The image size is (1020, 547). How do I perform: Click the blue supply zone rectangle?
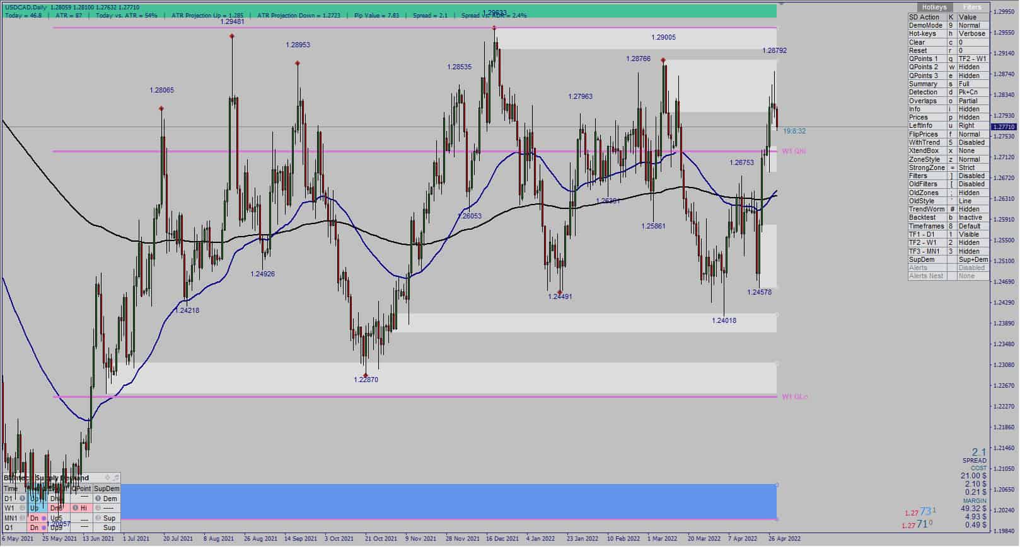tap(448, 502)
